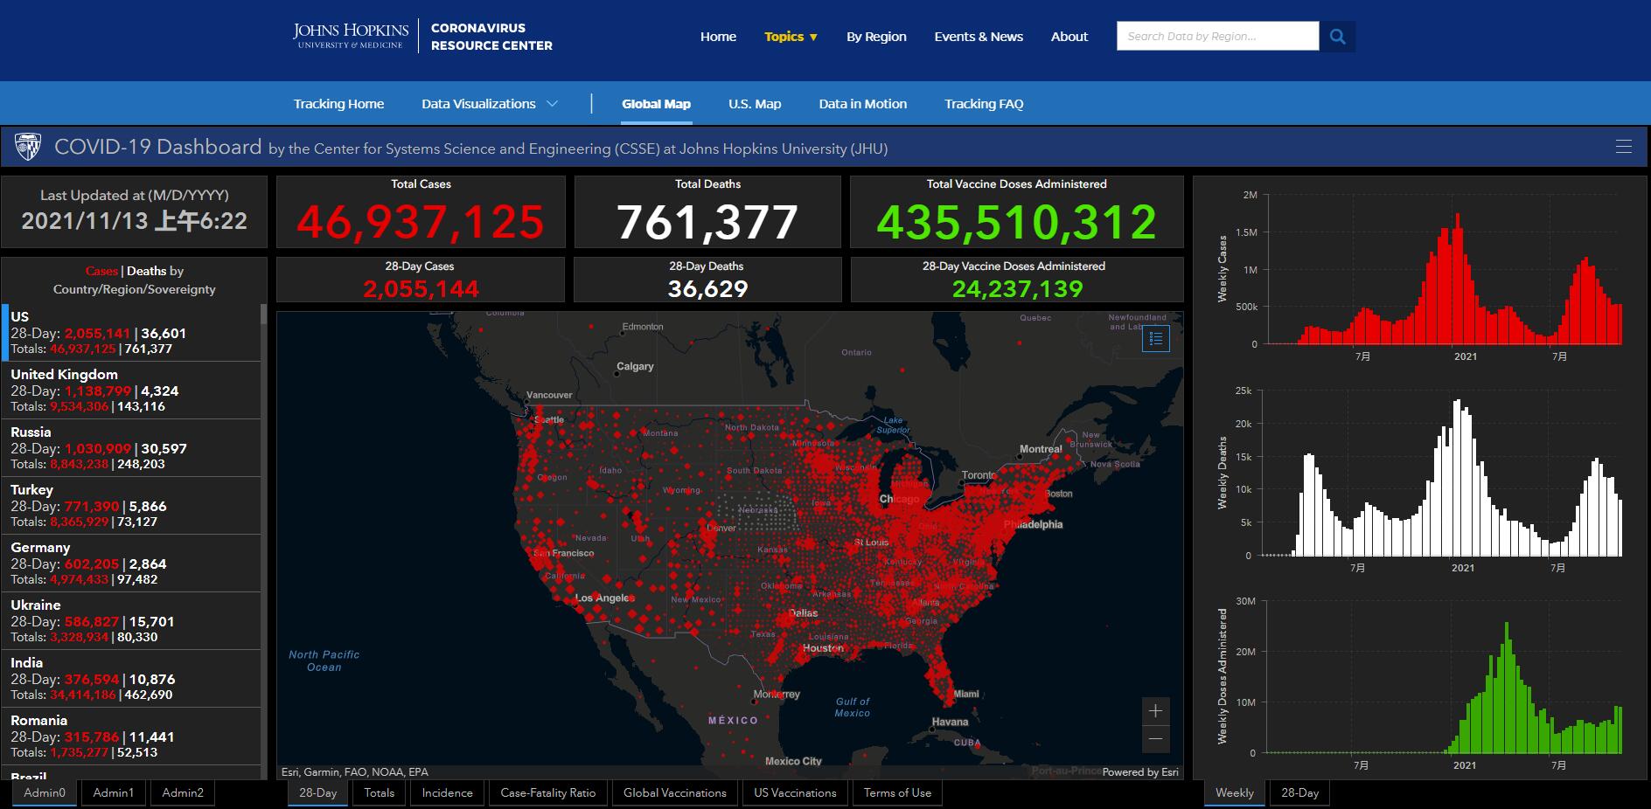Open the By Region menu

876,37
